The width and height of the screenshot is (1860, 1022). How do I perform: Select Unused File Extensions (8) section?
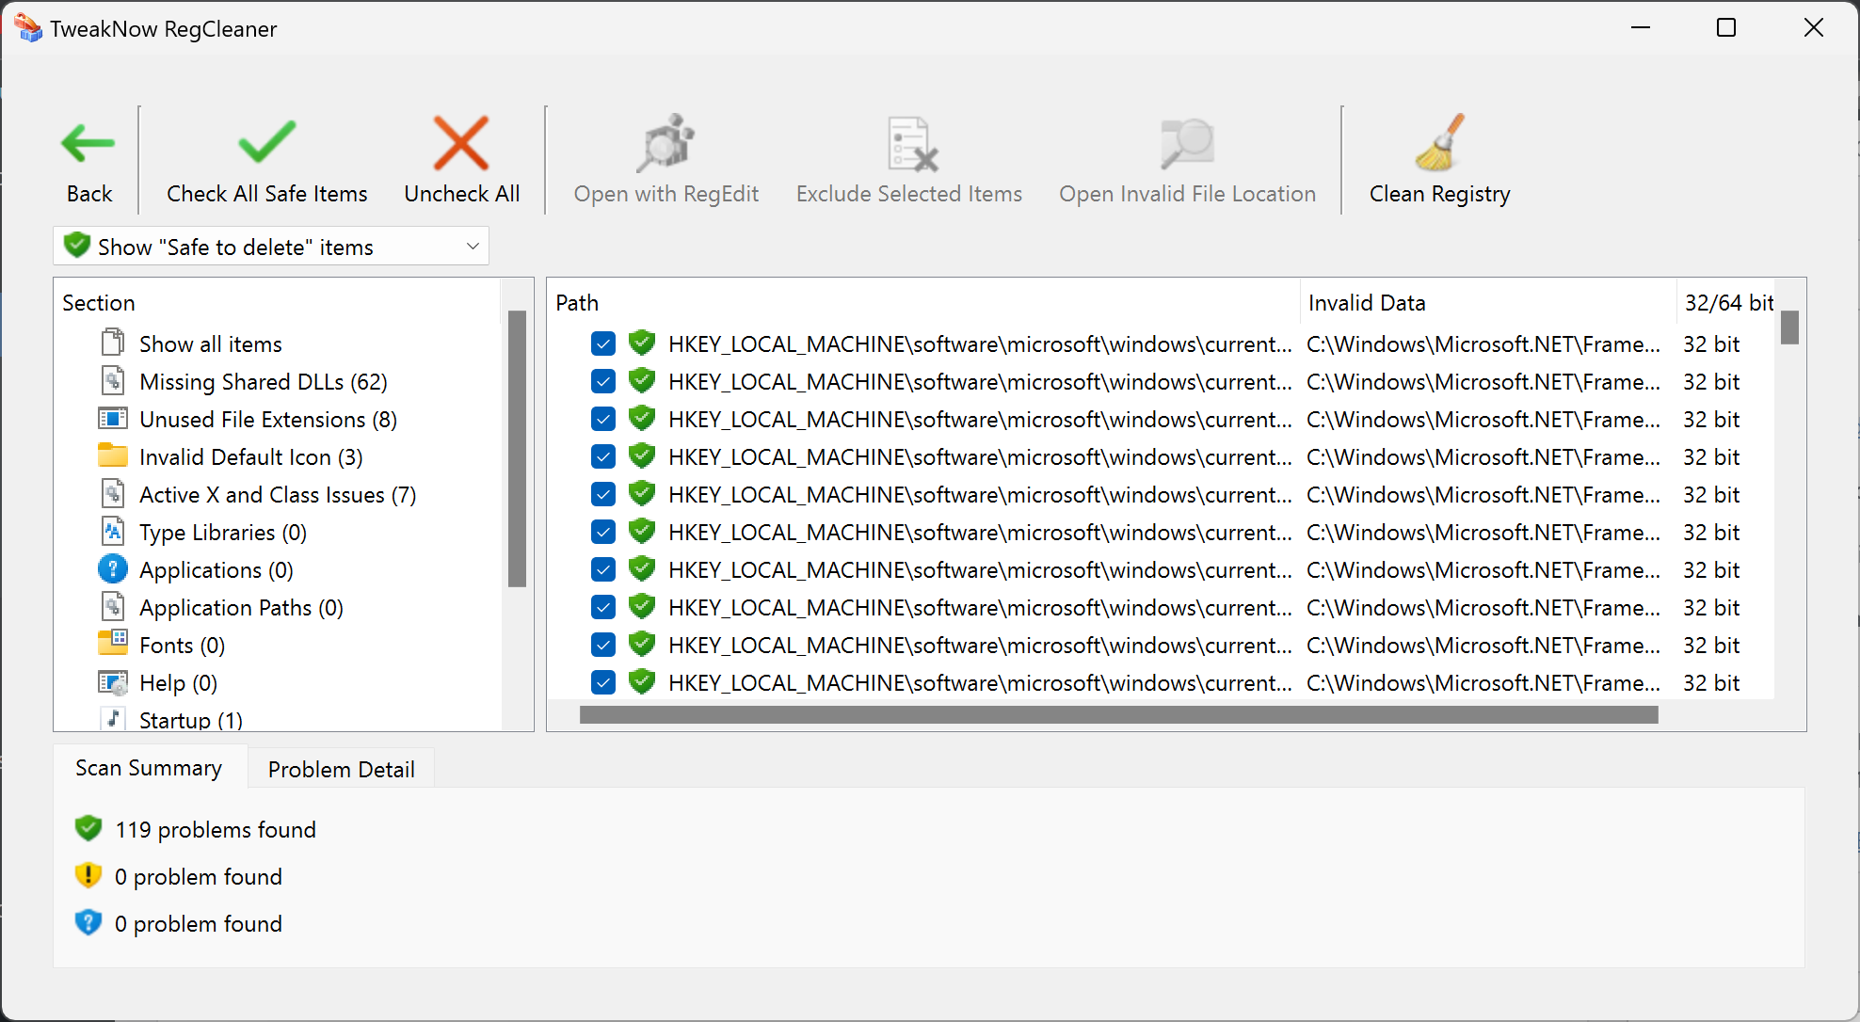pos(268,419)
